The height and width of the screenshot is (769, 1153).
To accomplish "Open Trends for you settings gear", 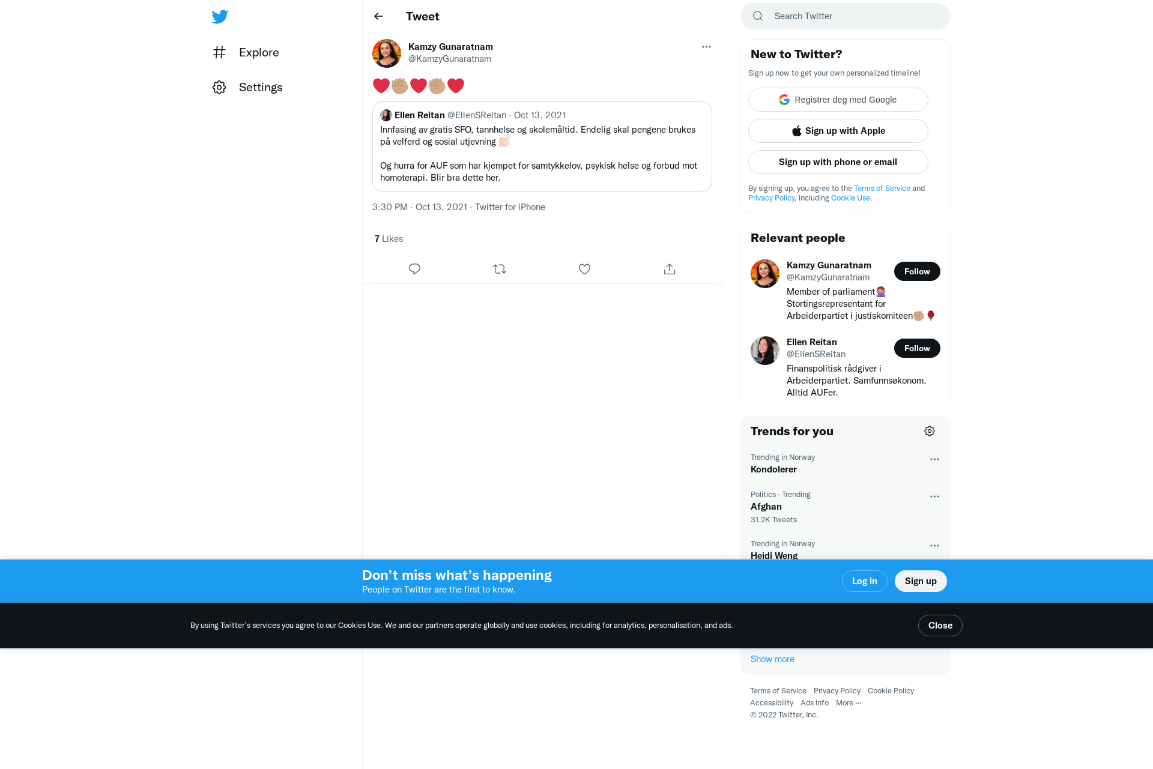I will coord(930,431).
